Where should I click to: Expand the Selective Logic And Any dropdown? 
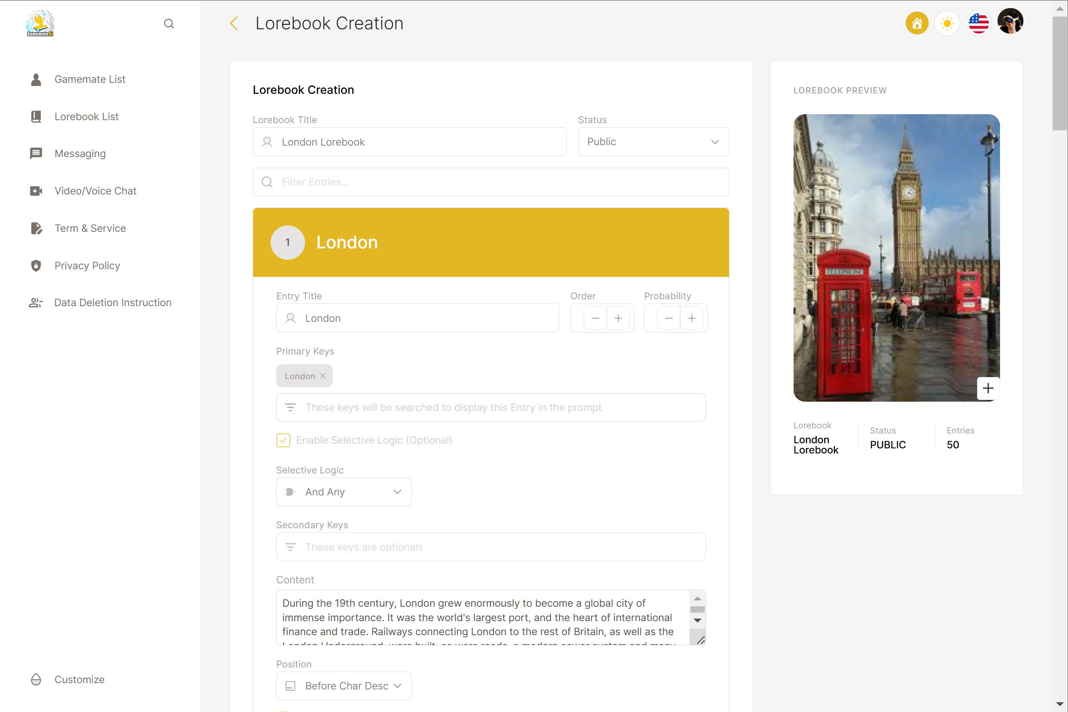coord(343,492)
